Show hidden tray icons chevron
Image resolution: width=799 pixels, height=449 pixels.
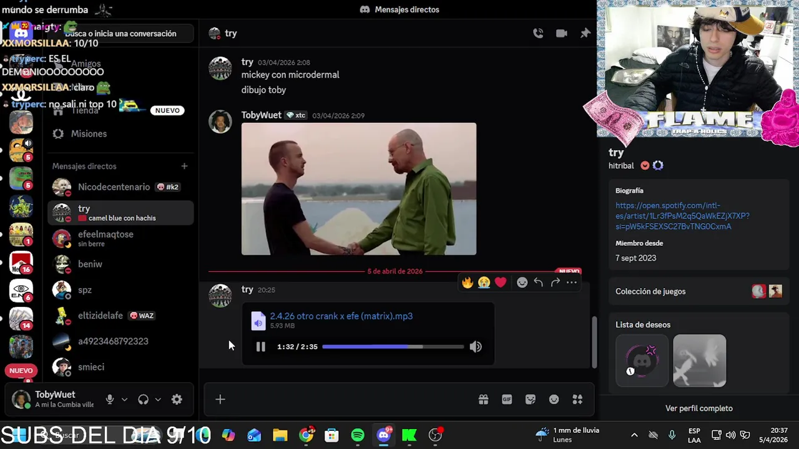(634, 435)
